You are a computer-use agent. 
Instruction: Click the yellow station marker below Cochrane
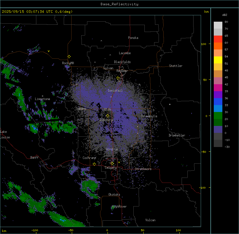click(x=94, y=164)
